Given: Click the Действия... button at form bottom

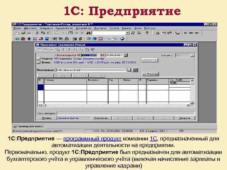Looking at the screenshot, I should (x=102, y=118).
